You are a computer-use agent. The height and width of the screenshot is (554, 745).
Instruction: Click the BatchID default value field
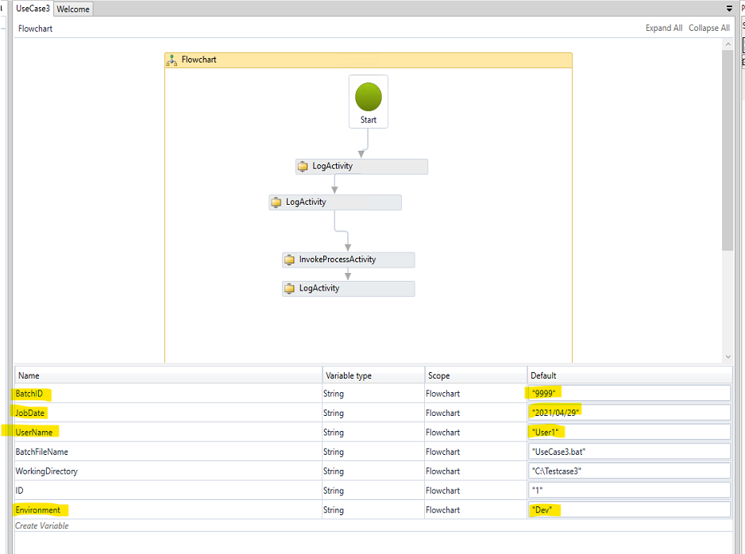629,393
